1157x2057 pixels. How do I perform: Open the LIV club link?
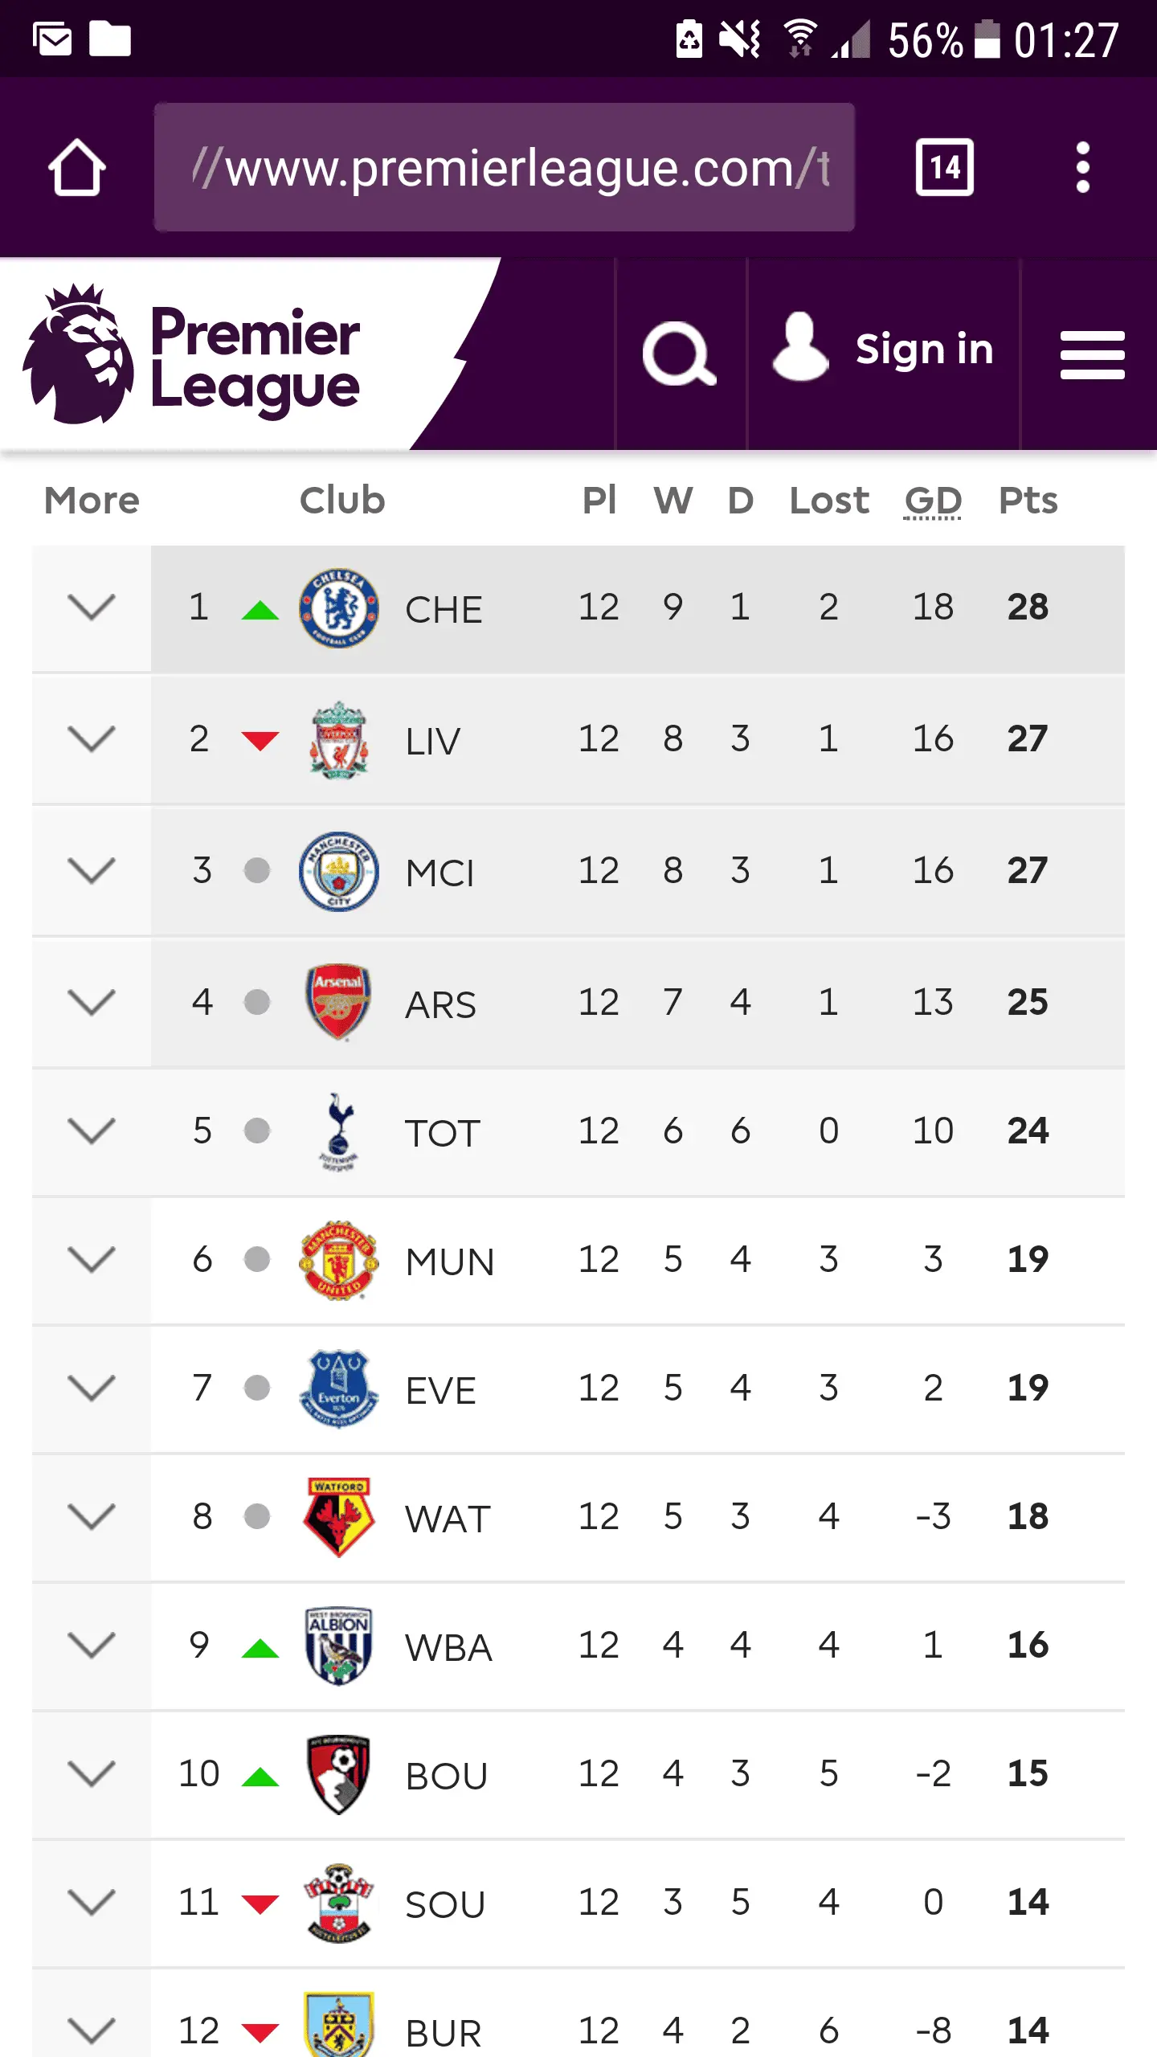point(432,741)
